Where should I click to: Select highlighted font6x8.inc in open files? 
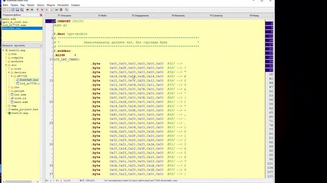pos(22,28)
